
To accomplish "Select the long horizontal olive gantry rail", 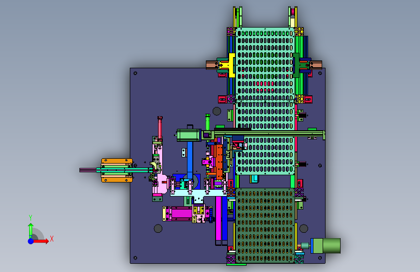I will pyautogui.click(x=269, y=133).
